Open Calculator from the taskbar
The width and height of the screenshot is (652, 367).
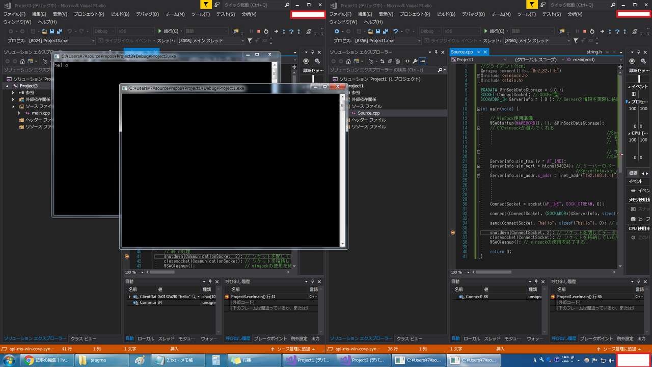216,360
